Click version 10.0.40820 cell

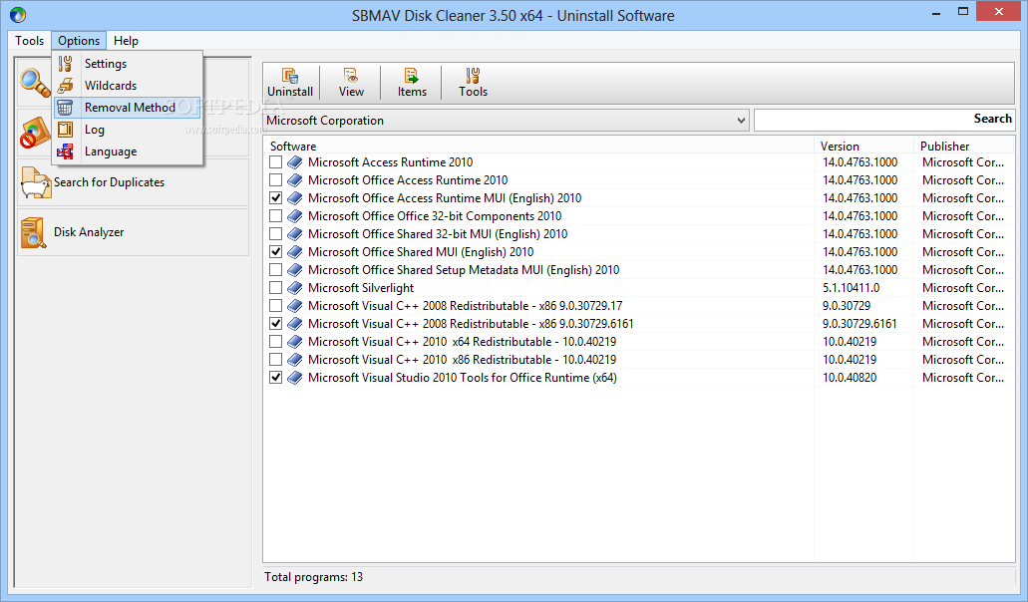pos(850,378)
